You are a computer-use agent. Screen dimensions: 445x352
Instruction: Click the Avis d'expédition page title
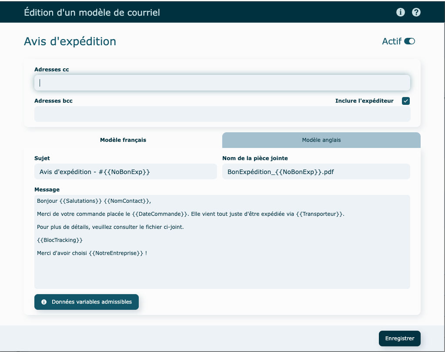pyautogui.click(x=70, y=42)
